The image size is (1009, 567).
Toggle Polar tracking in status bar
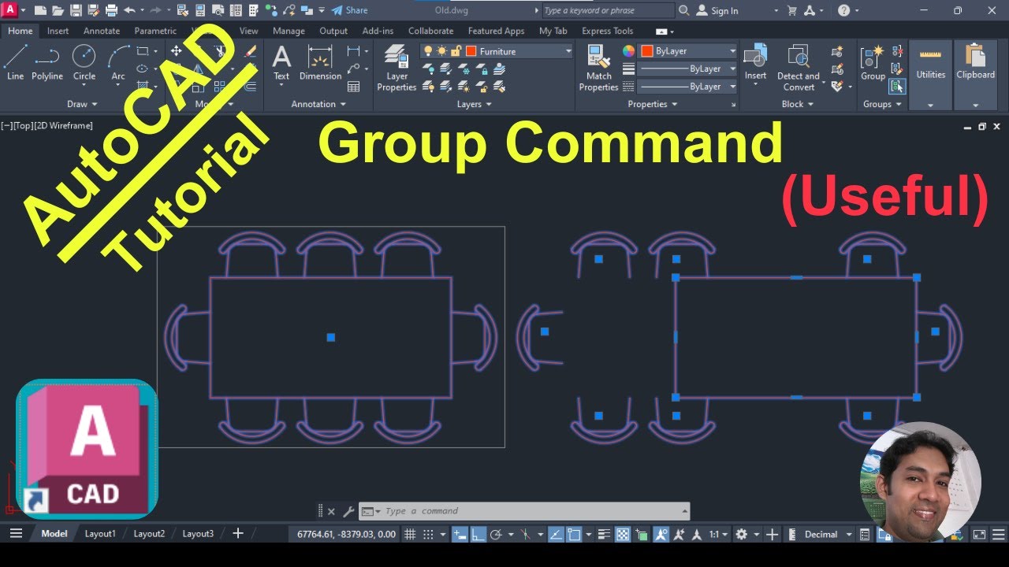pyautogui.click(x=496, y=534)
